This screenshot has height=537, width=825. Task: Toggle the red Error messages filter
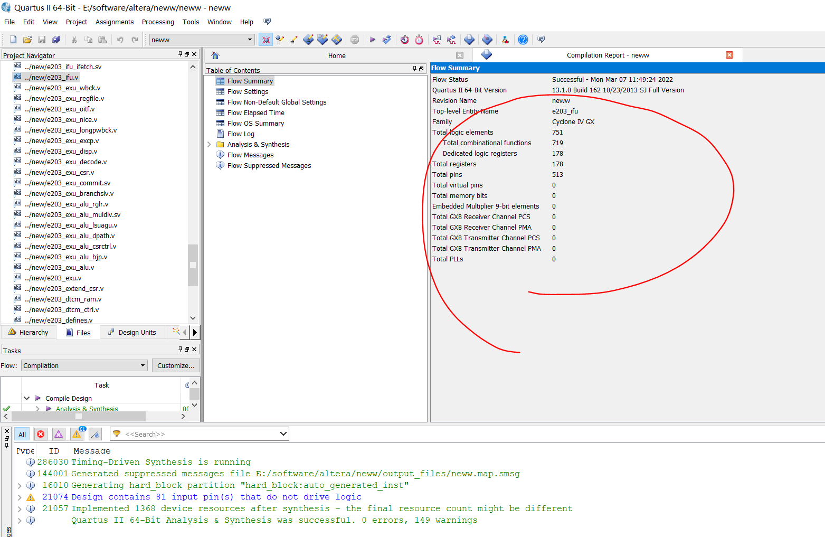click(x=41, y=435)
